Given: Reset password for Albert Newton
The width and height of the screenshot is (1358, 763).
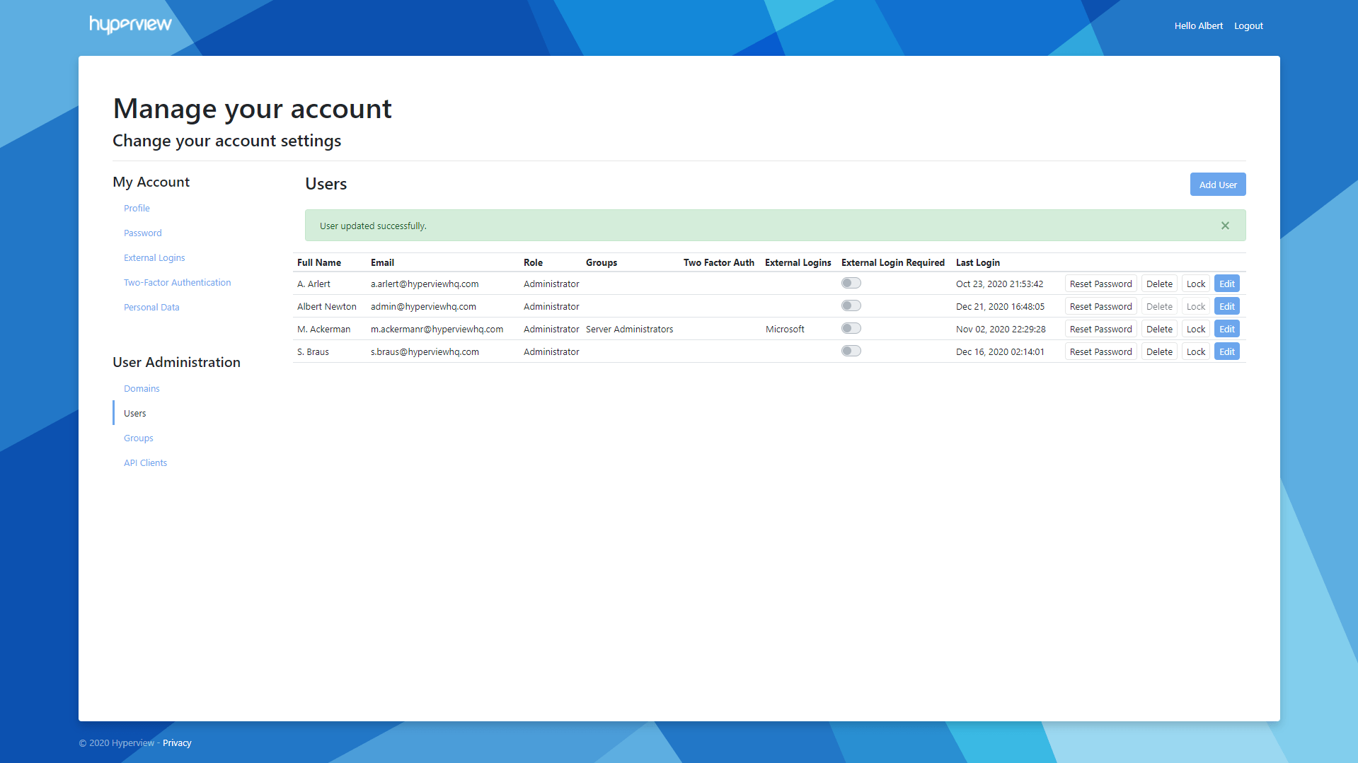Looking at the screenshot, I should click(x=1100, y=306).
